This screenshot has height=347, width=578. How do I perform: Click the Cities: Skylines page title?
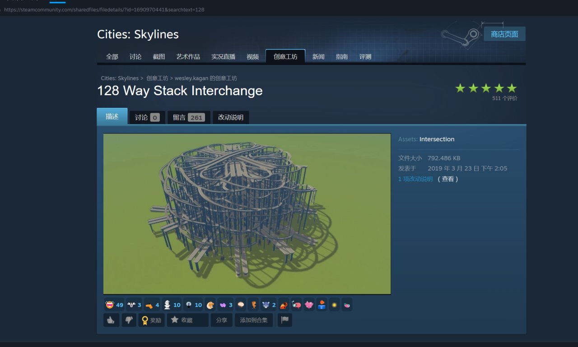click(138, 34)
